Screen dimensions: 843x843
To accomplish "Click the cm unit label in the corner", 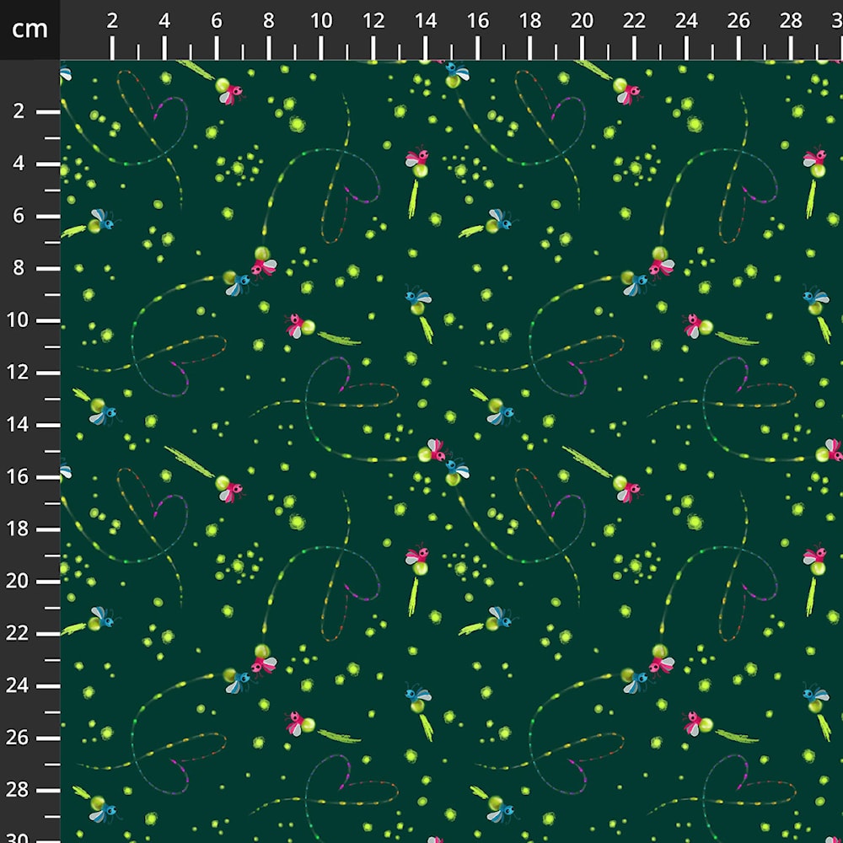I will [x=30, y=30].
